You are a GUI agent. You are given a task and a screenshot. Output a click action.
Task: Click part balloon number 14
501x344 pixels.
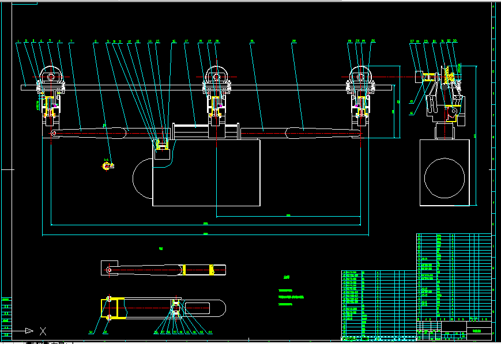point(150,41)
